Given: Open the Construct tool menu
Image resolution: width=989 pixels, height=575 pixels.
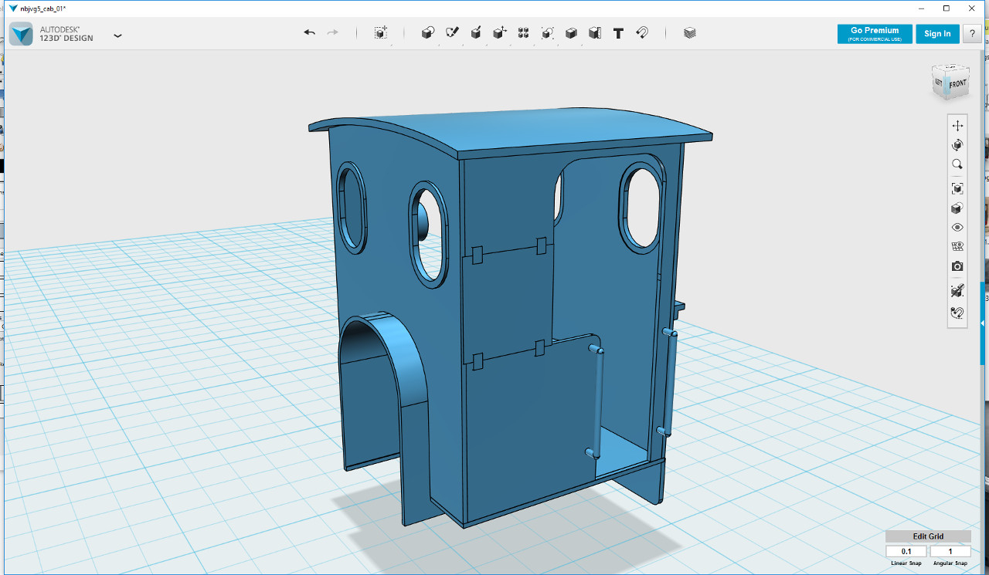Looking at the screenshot, I should 477,32.
